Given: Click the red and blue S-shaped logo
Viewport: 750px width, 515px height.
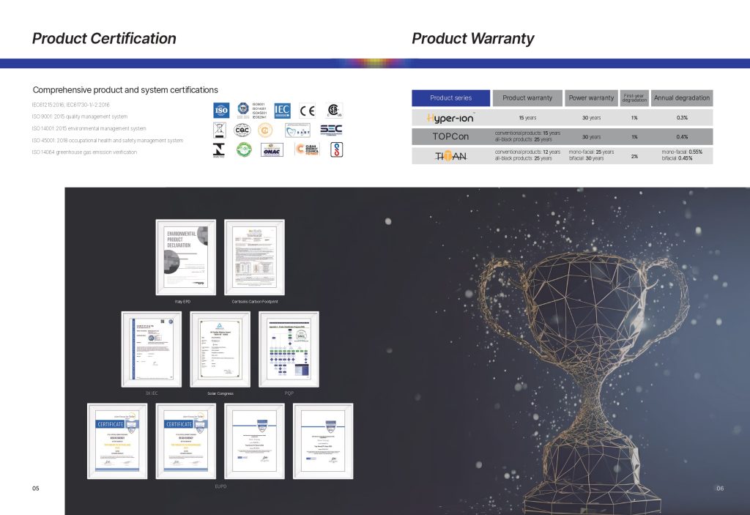Looking at the screenshot, I should coord(337,149).
